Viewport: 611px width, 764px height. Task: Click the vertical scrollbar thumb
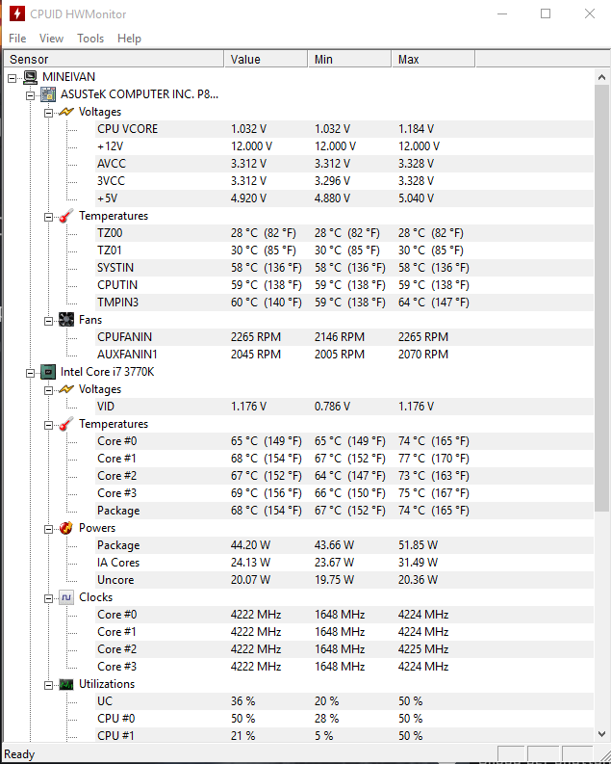(x=601, y=299)
